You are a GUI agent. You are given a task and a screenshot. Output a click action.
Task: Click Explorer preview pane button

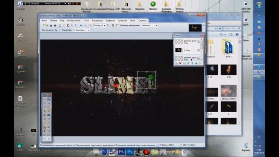click(231, 34)
